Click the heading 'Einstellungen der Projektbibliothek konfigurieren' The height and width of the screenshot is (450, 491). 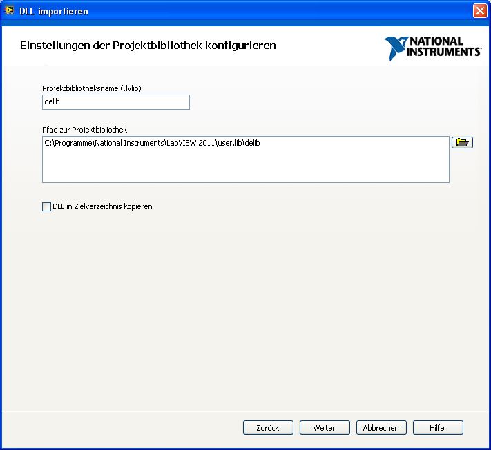coord(148,46)
